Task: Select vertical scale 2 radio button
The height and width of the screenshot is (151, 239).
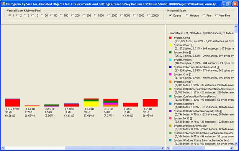Action: (17, 16)
